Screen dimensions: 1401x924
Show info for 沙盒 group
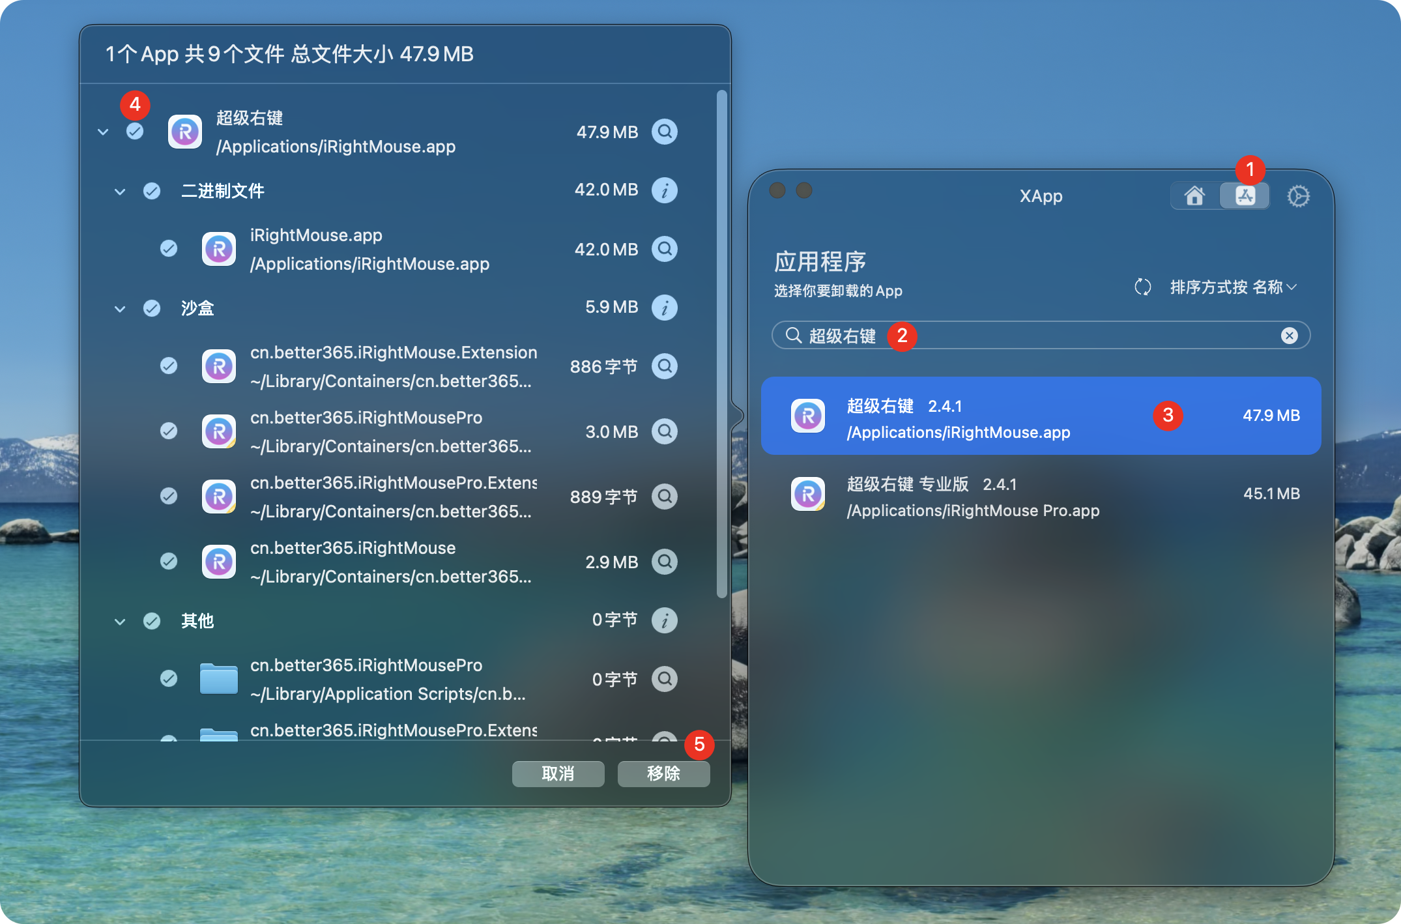click(665, 308)
